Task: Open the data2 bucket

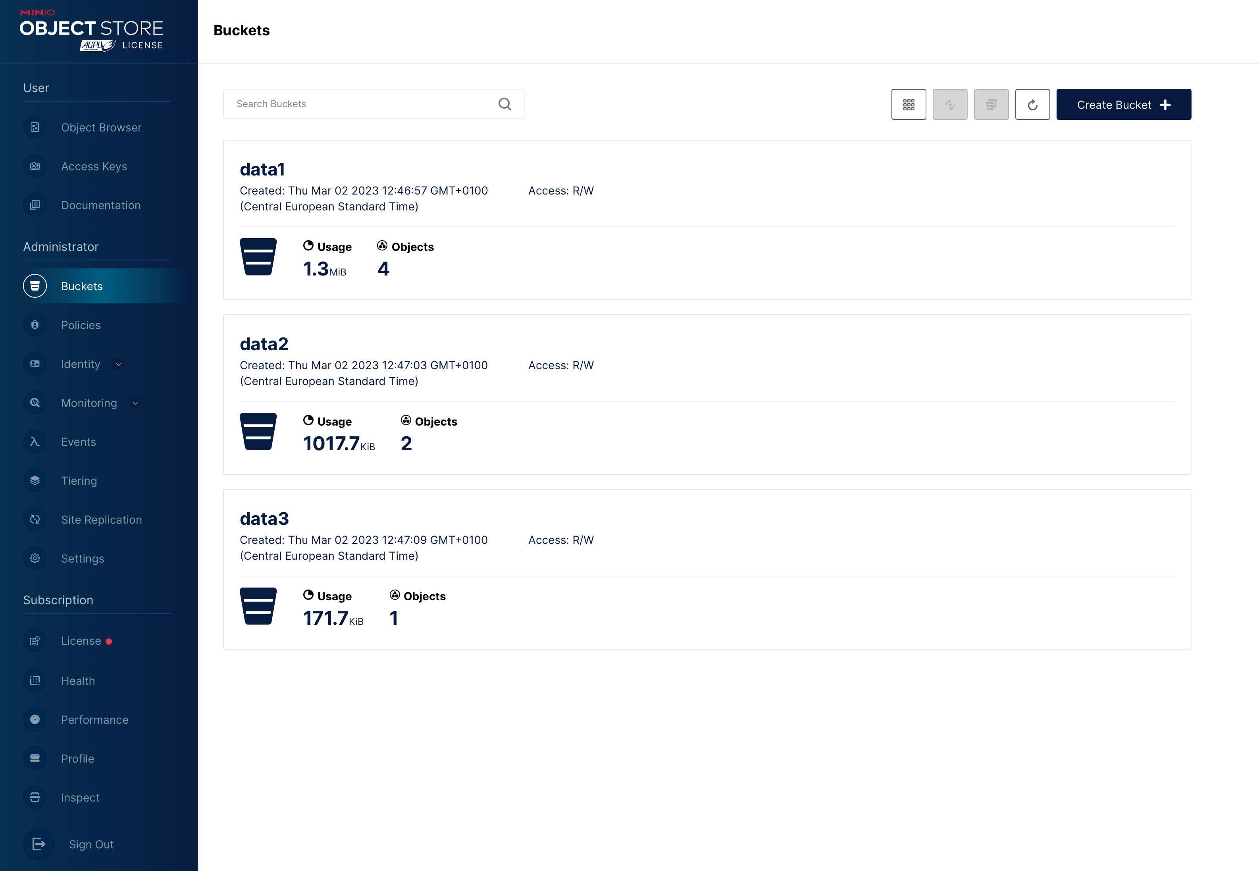Action: [x=265, y=344]
